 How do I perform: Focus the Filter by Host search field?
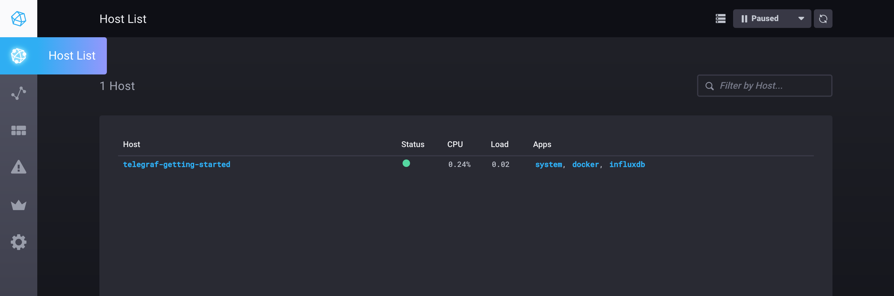coord(764,86)
